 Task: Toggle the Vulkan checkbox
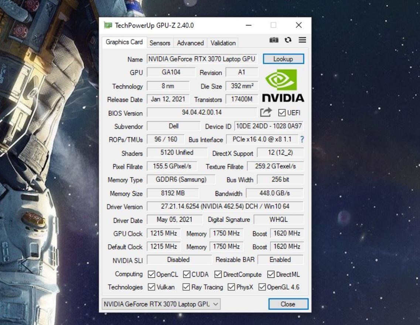151,287
